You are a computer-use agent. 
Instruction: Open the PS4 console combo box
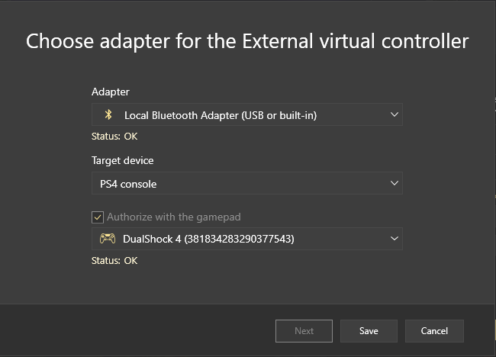(246, 184)
